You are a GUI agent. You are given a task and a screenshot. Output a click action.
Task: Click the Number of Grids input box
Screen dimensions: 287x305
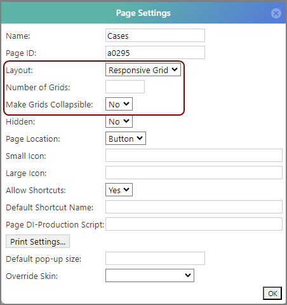[125, 87]
